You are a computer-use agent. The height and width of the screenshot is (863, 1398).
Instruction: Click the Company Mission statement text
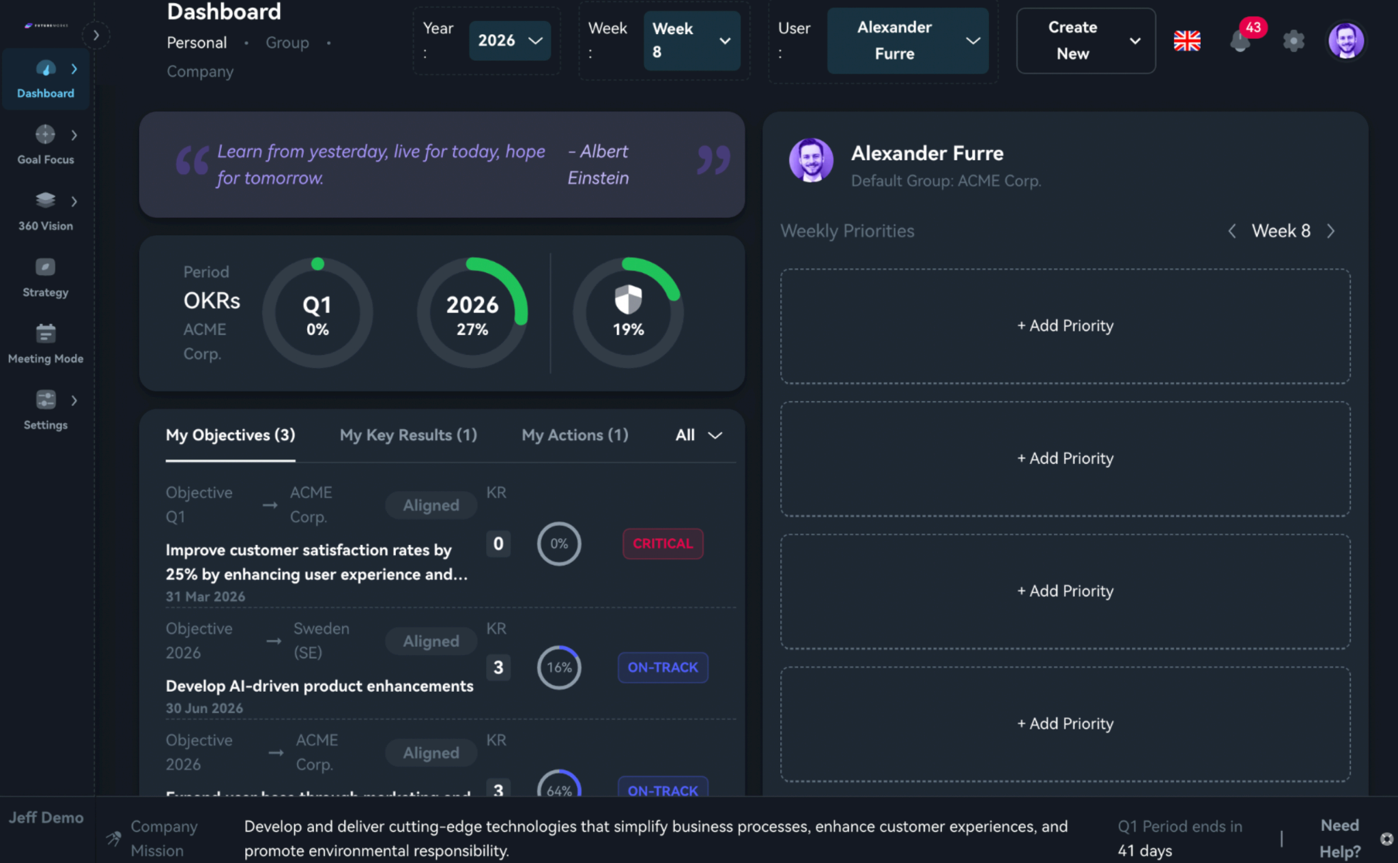(656, 838)
